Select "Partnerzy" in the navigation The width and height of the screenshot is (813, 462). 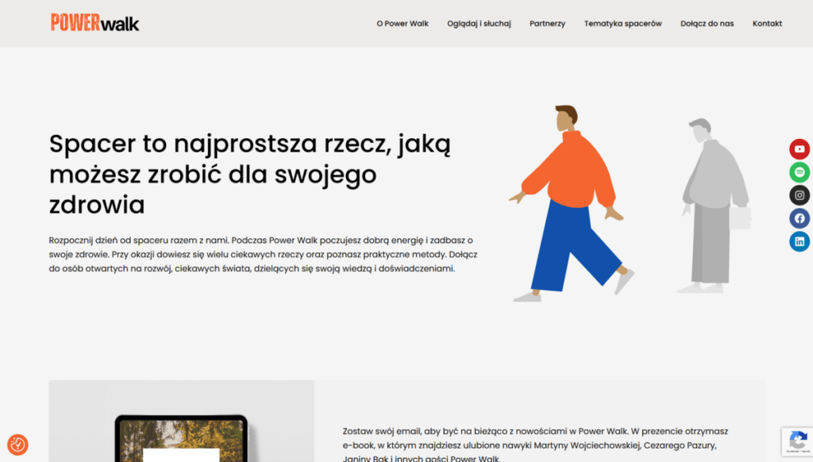[x=547, y=24]
